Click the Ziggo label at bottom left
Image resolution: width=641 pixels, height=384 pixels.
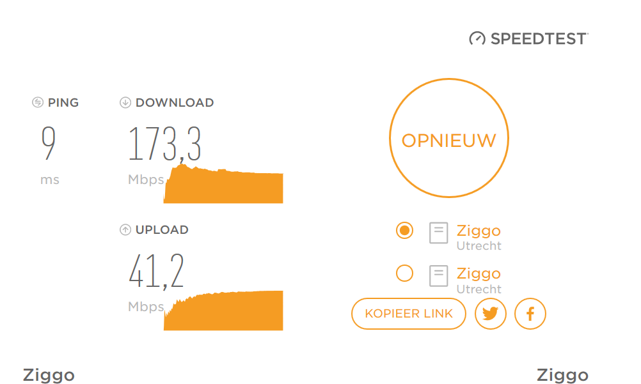tap(49, 375)
